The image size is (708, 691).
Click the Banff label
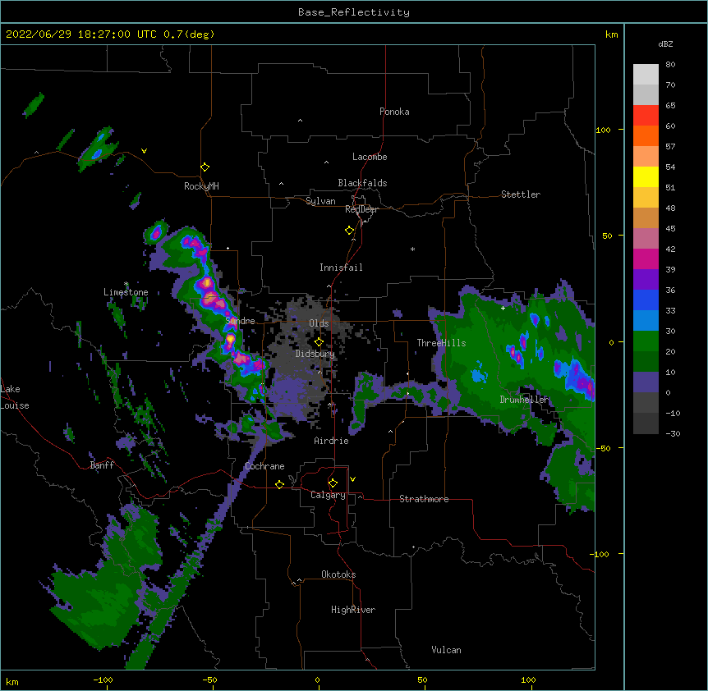coord(102,465)
